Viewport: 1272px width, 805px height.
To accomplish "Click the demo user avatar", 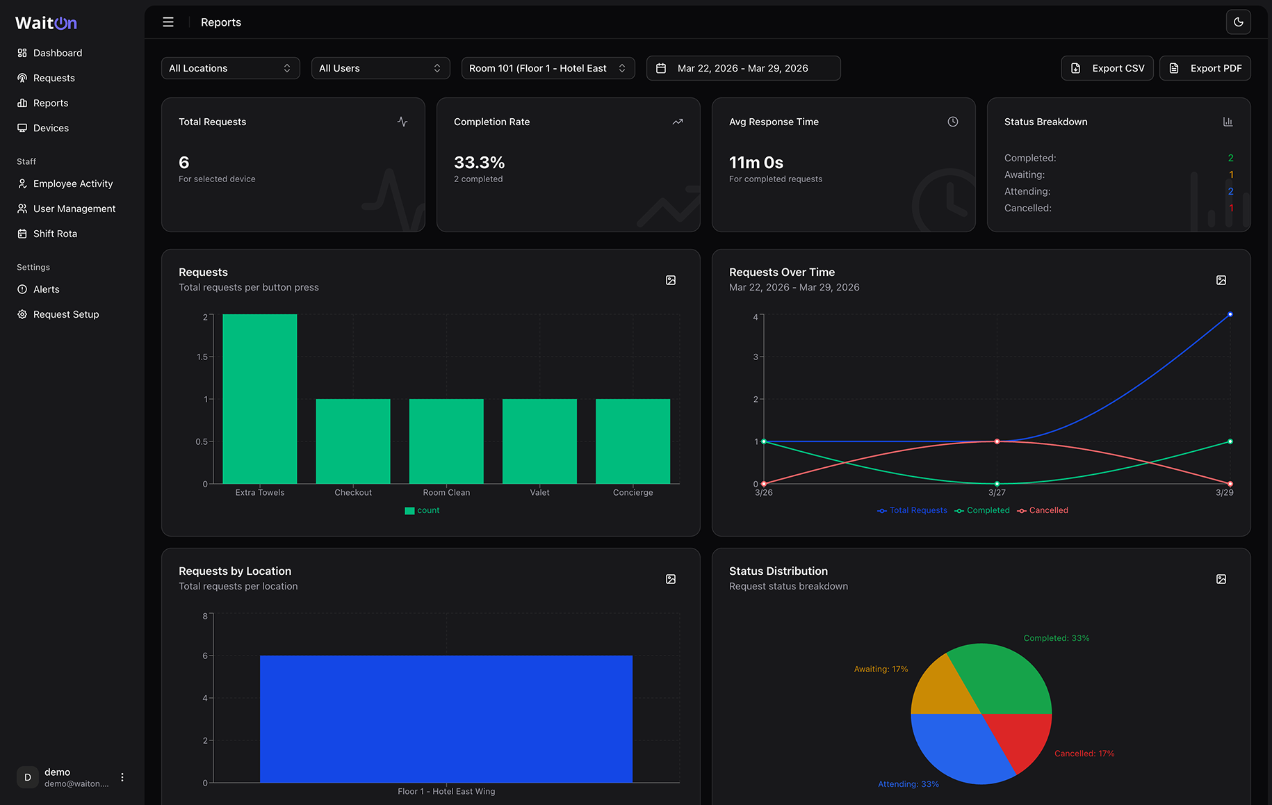I will click(x=28, y=777).
